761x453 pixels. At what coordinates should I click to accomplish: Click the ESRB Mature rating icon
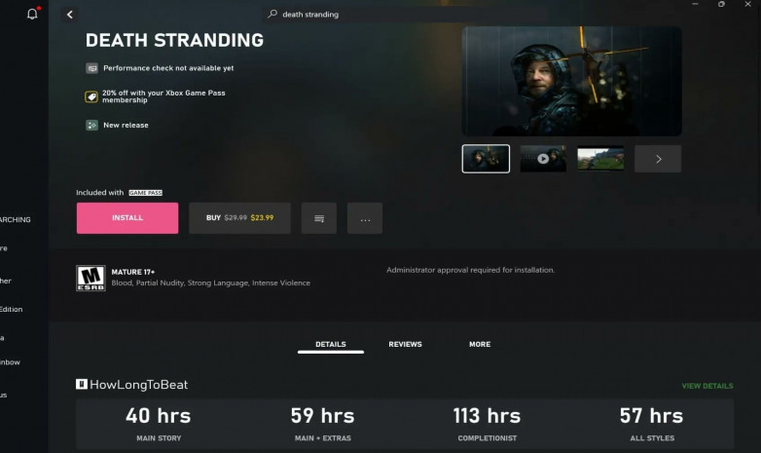[x=91, y=278]
